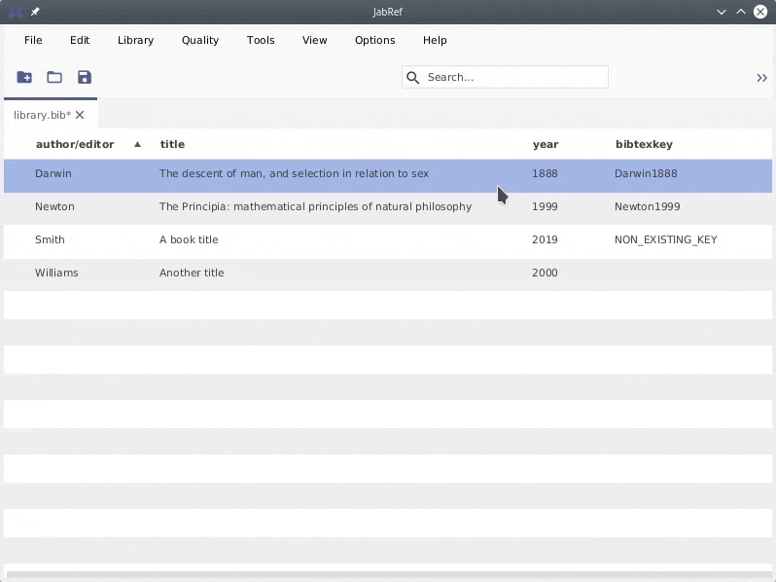
Task: Select the Smith entry row
Action: [292, 239]
